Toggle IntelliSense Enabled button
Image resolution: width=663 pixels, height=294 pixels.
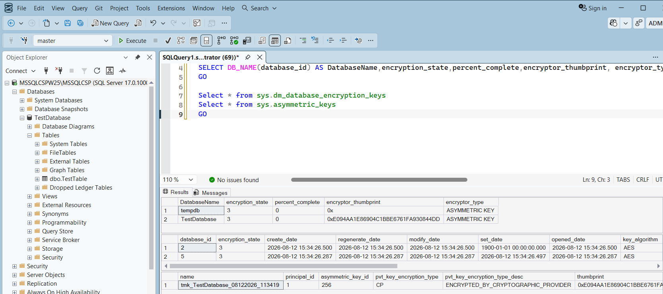206,40
